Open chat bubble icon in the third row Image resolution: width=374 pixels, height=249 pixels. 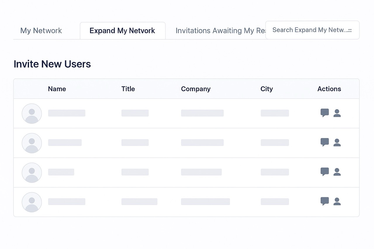[x=325, y=172]
